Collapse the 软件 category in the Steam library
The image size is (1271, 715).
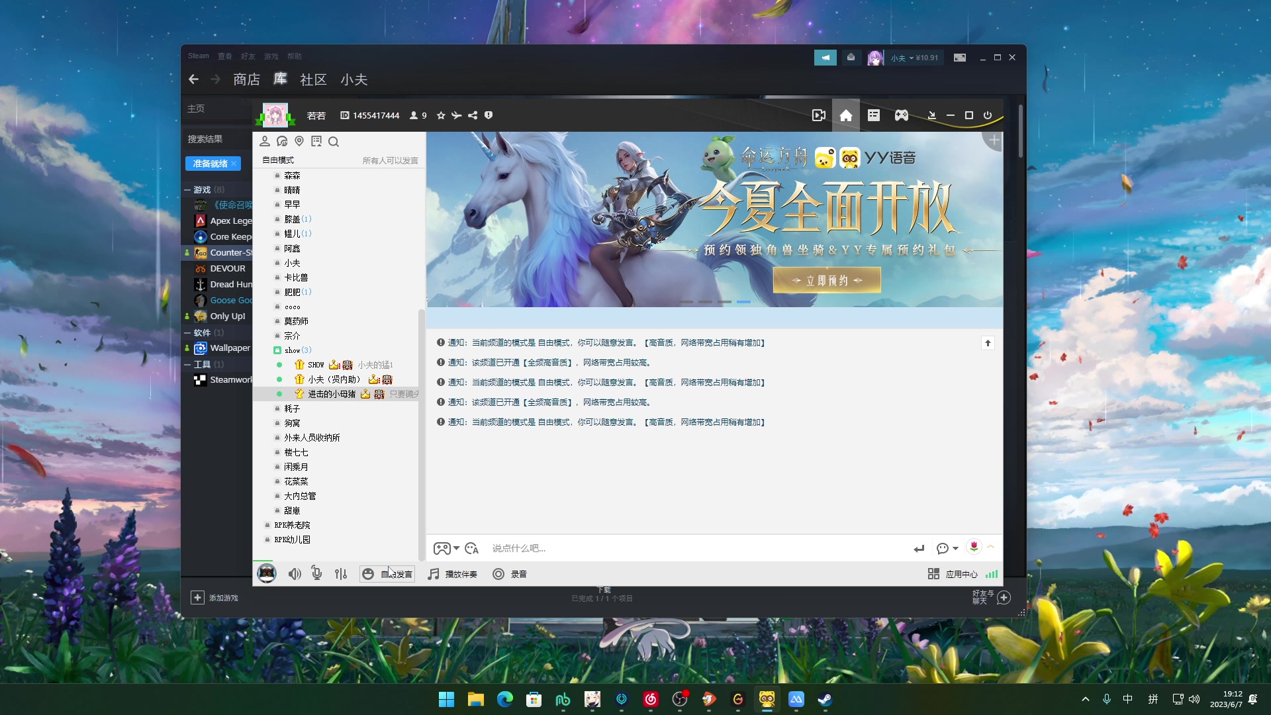pyautogui.click(x=187, y=333)
